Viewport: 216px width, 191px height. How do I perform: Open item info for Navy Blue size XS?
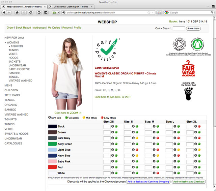coord(112,155)
